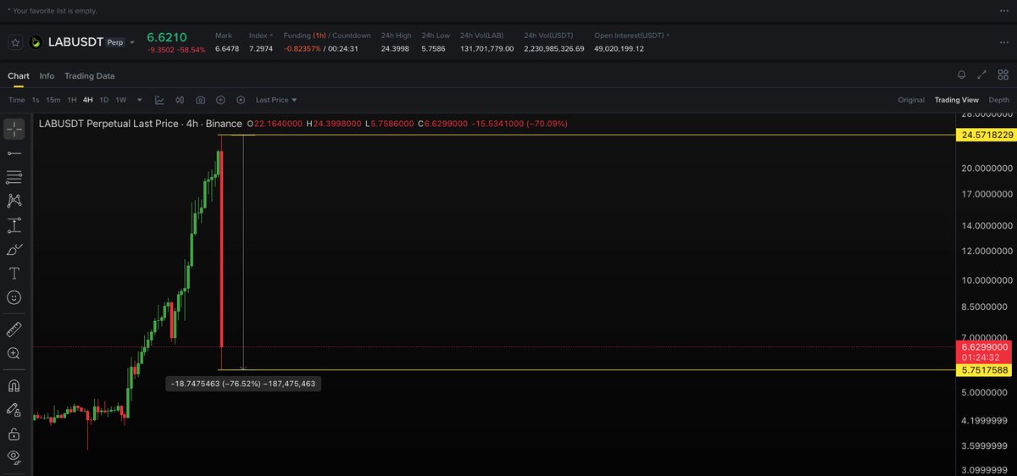
Task: Click the Open Interest(USDT) link
Action: click(x=632, y=36)
